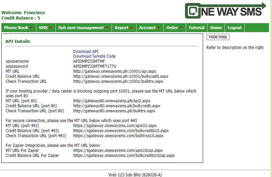272x177 pixels.
Task: Click the apipassword value text
Action: [x=95, y=66]
